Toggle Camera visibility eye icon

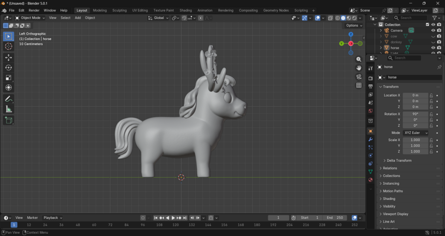pos(433,30)
